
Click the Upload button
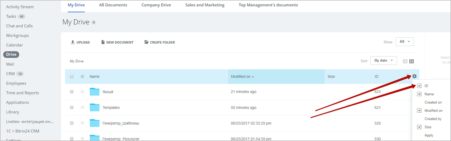coord(80,42)
